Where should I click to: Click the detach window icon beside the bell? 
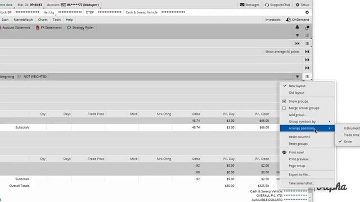(x=307, y=27)
